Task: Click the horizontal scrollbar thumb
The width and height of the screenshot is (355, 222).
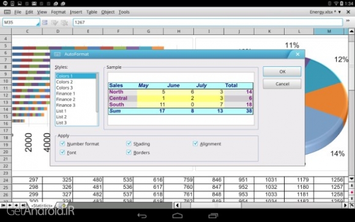Action: 216,205
